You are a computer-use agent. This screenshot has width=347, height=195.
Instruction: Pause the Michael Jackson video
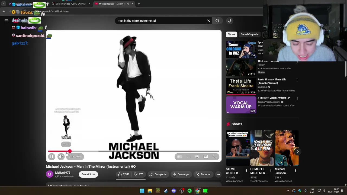tap(52, 157)
